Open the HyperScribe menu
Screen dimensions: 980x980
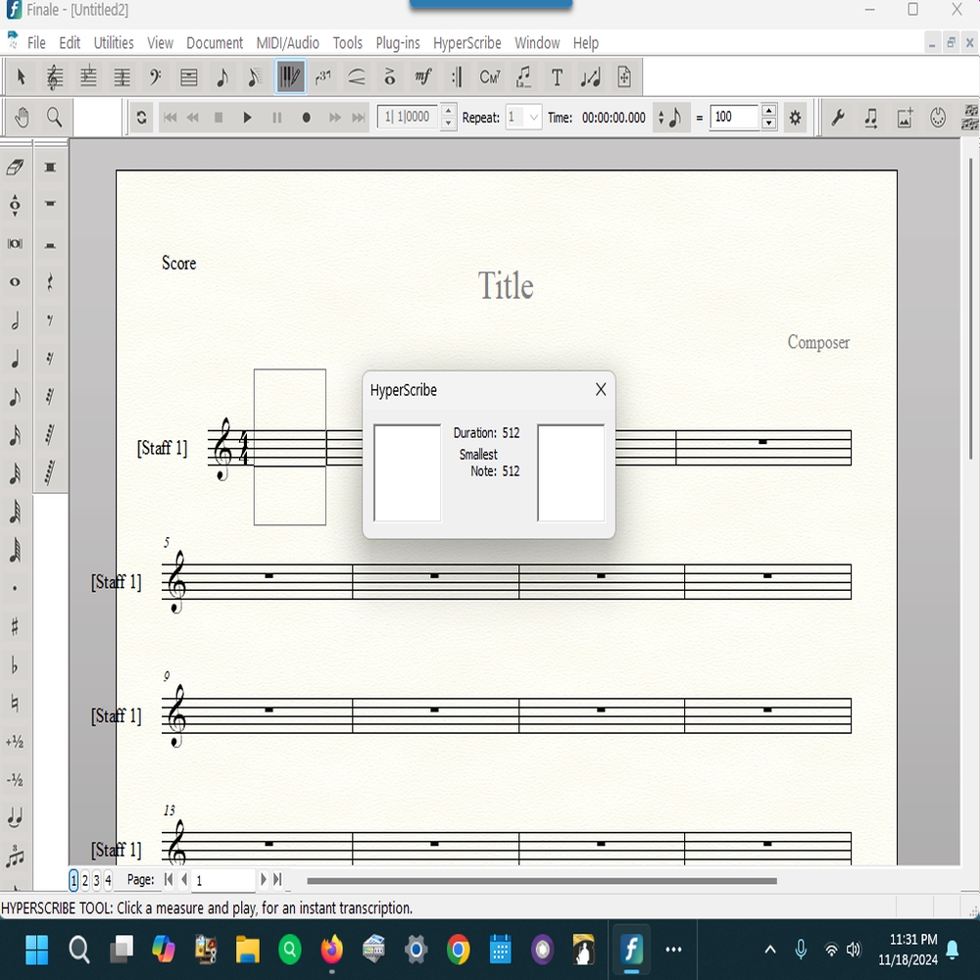pyautogui.click(x=466, y=43)
